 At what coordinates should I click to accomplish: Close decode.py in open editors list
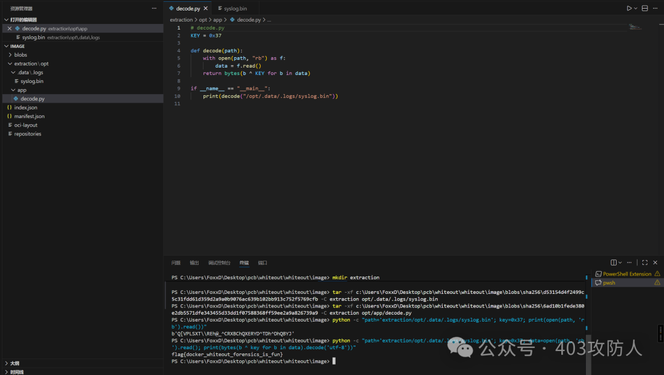9,29
